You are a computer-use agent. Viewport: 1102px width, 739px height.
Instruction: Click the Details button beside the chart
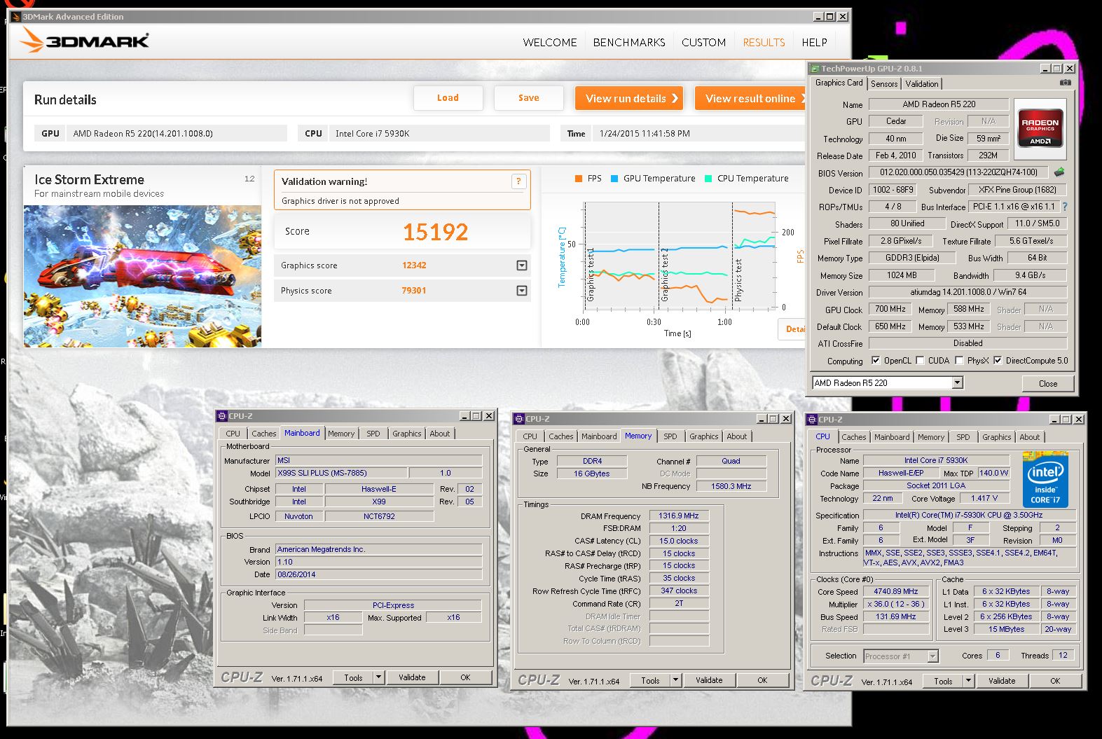coord(793,329)
